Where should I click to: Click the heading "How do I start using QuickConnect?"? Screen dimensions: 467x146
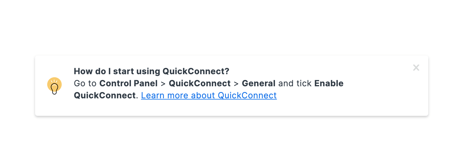tap(152, 71)
